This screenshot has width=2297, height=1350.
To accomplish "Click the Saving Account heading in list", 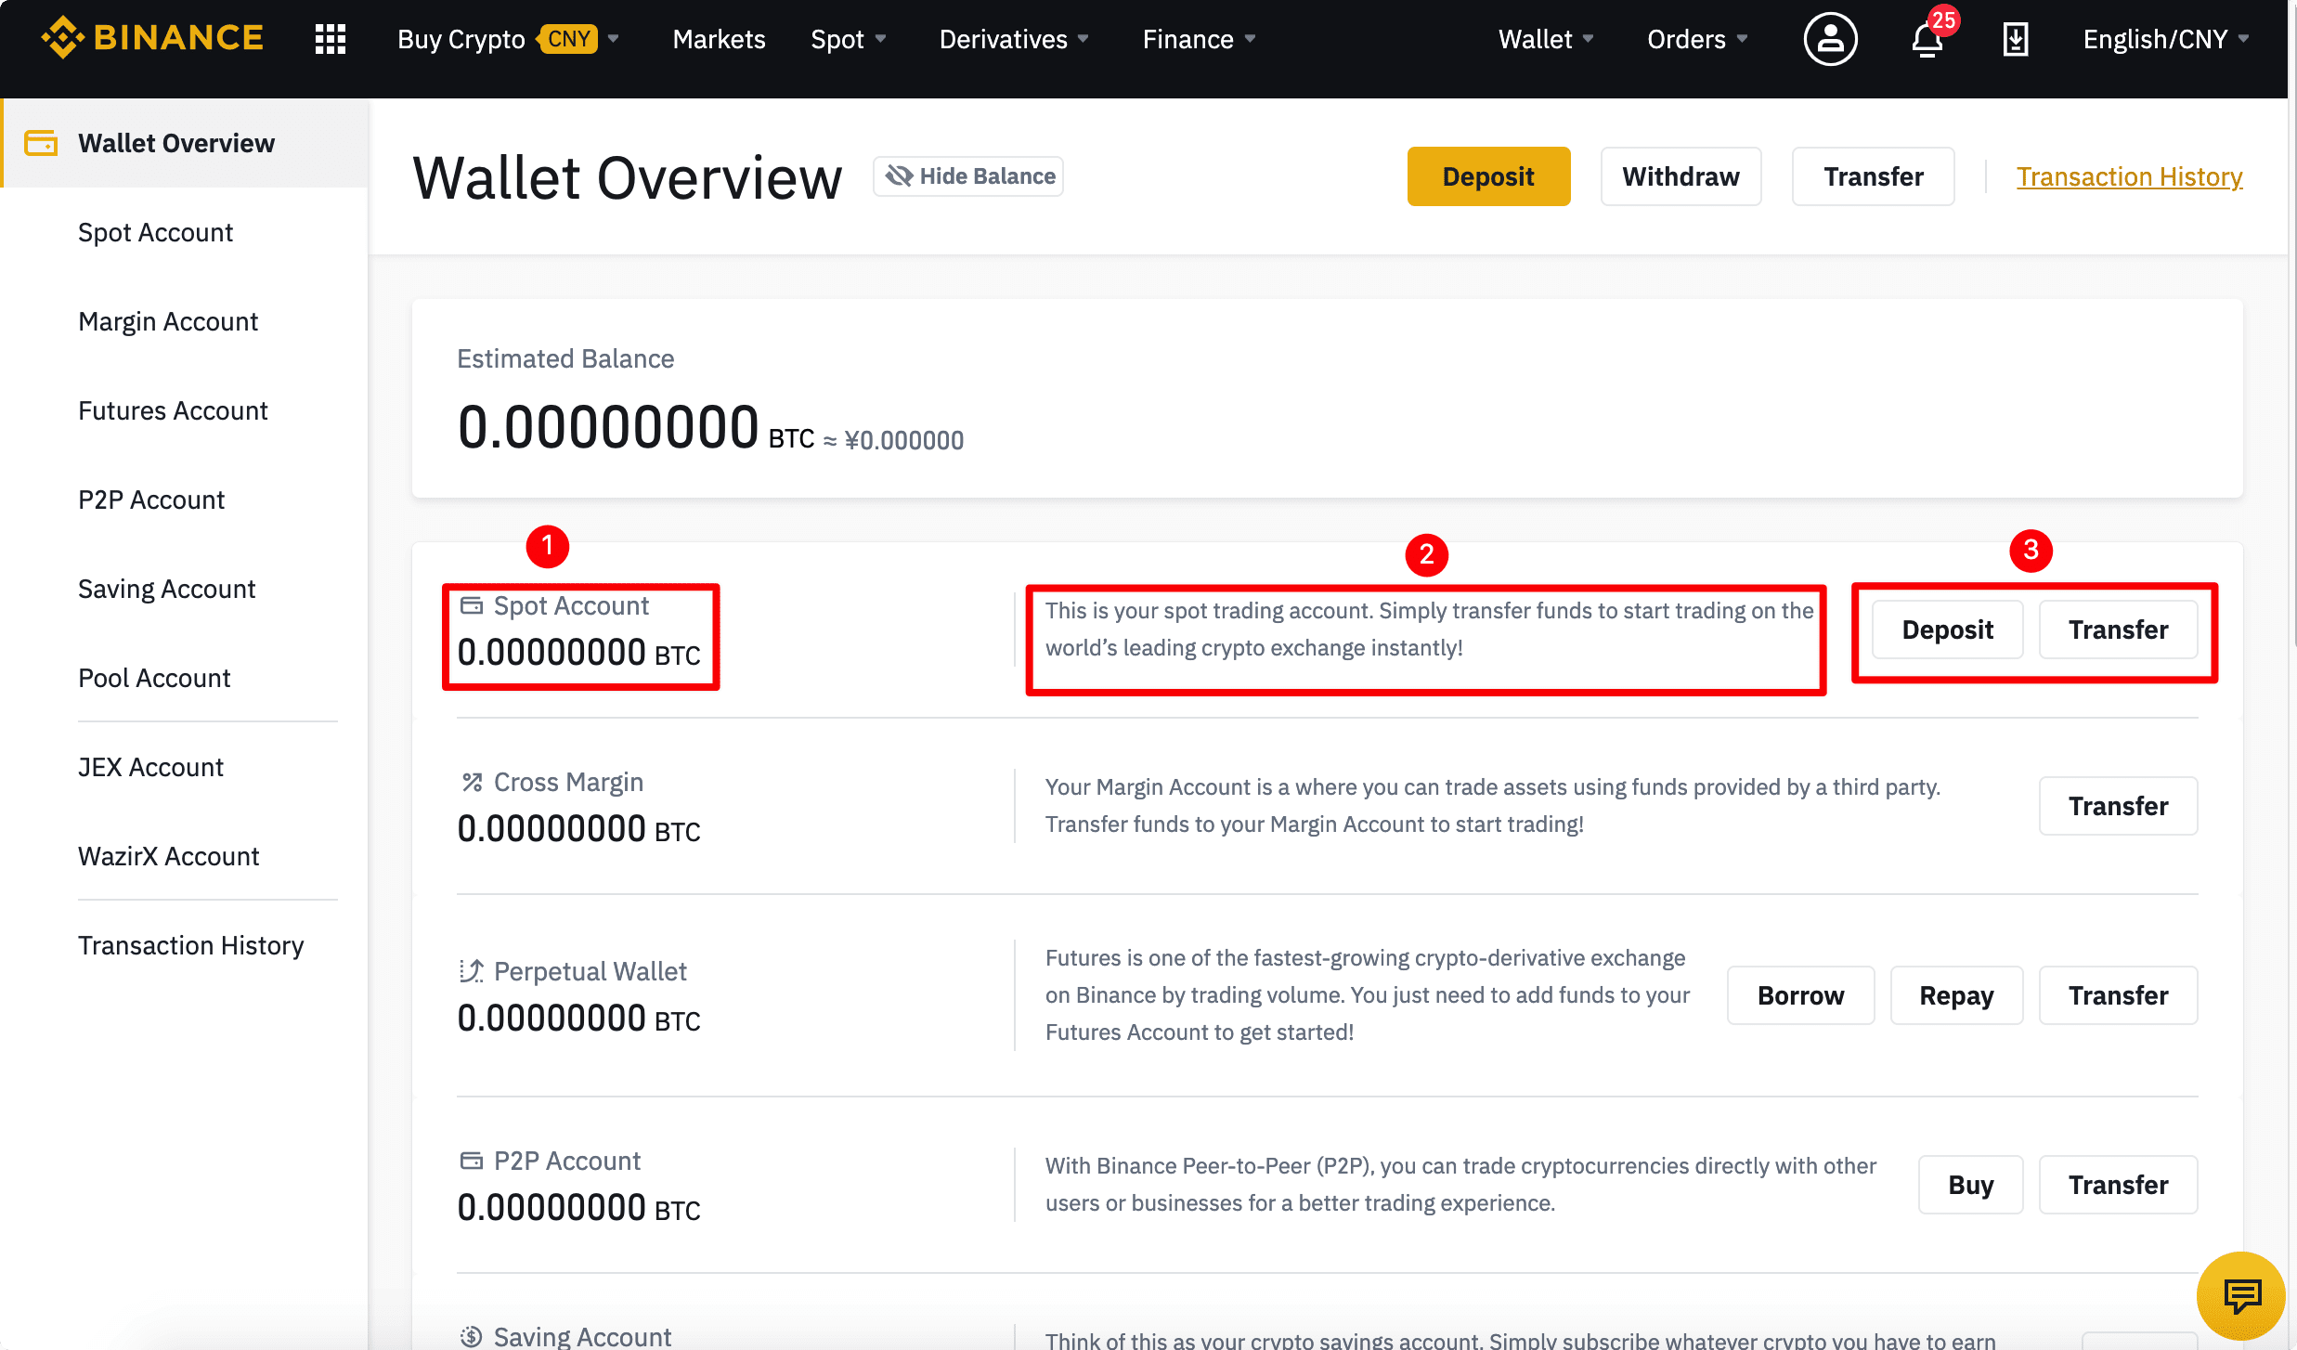I will (x=582, y=1336).
